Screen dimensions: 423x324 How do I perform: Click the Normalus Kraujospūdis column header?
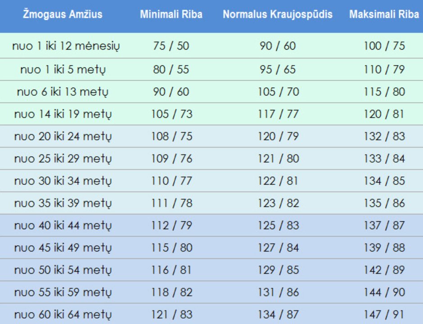click(x=278, y=14)
